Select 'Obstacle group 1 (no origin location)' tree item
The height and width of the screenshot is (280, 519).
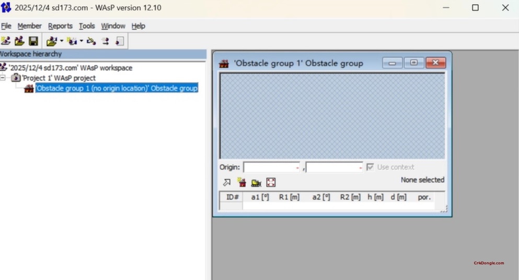(117, 88)
